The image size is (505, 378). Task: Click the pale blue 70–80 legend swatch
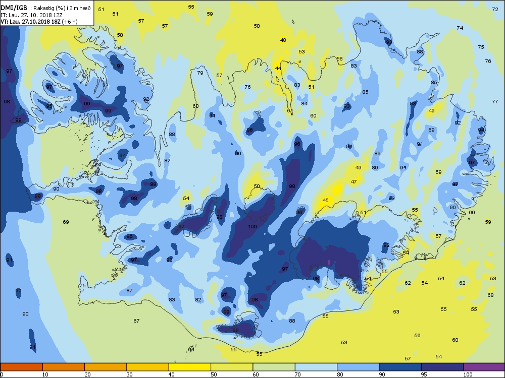[x=316, y=367]
